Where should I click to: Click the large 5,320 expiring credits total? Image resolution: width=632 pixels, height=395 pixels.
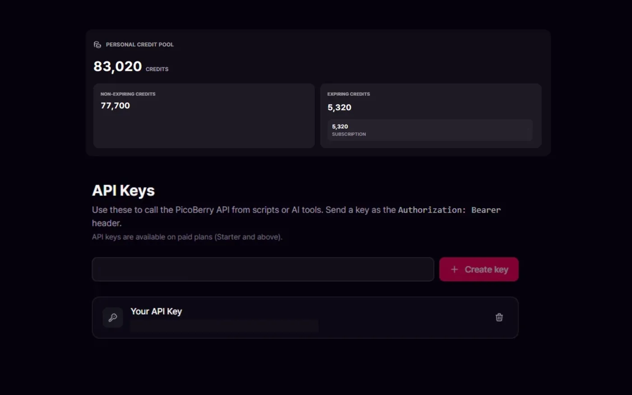coord(339,107)
